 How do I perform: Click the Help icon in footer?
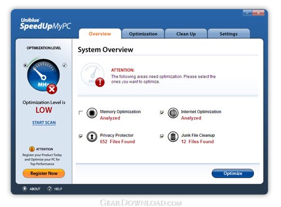tap(49, 188)
